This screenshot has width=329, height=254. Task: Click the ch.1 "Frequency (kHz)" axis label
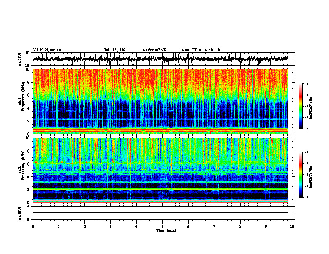coord(23,96)
